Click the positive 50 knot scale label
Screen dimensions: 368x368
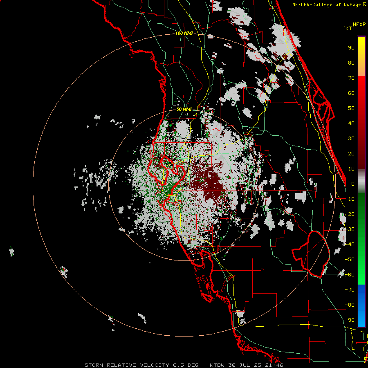click(351, 108)
